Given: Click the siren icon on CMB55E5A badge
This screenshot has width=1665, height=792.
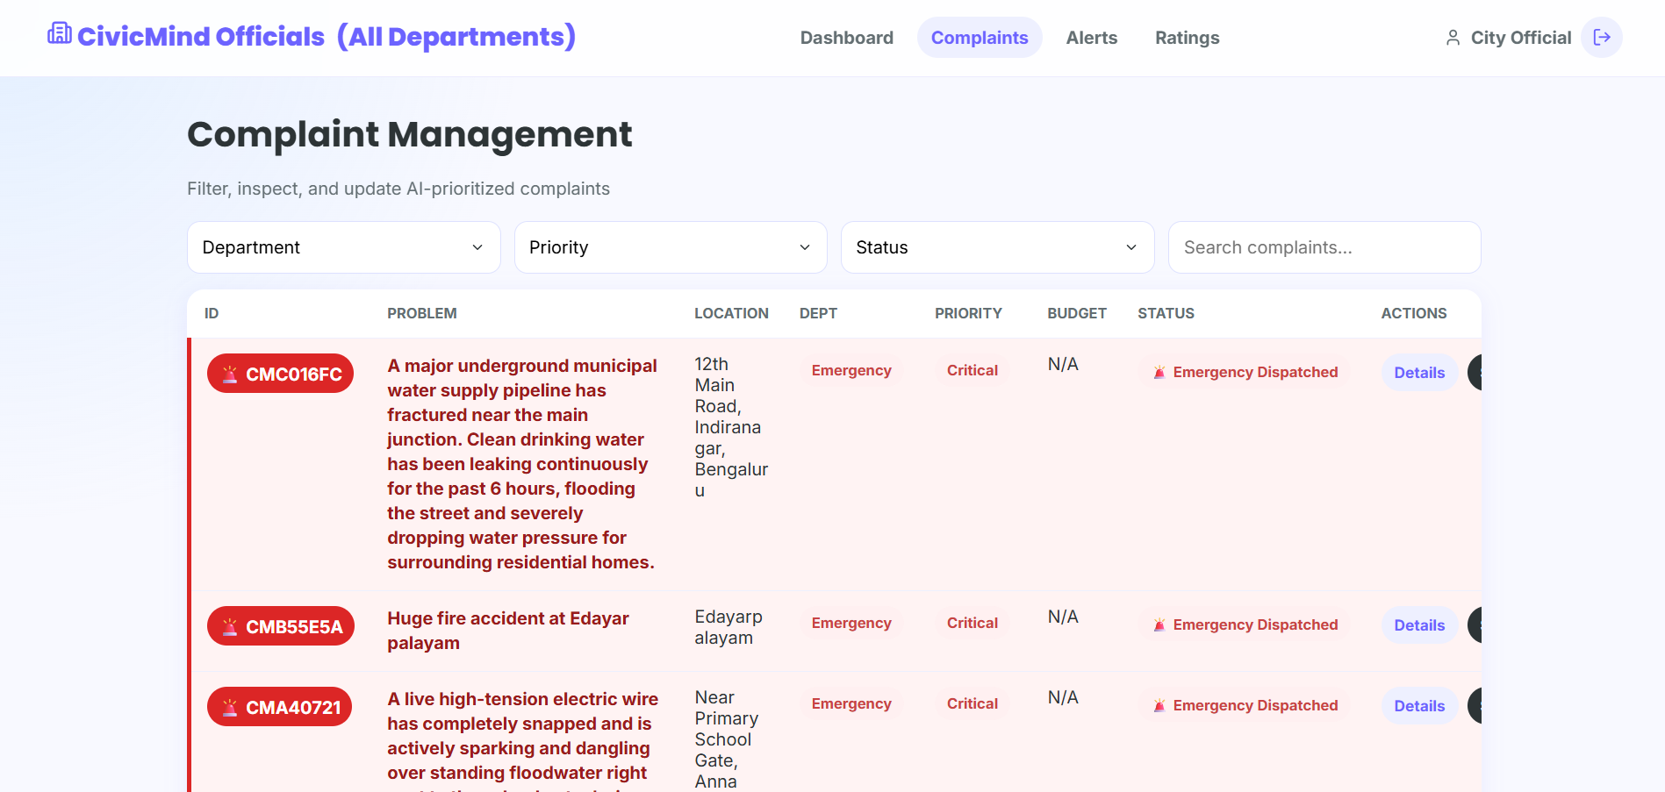Looking at the screenshot, I should tap(230, 627).
